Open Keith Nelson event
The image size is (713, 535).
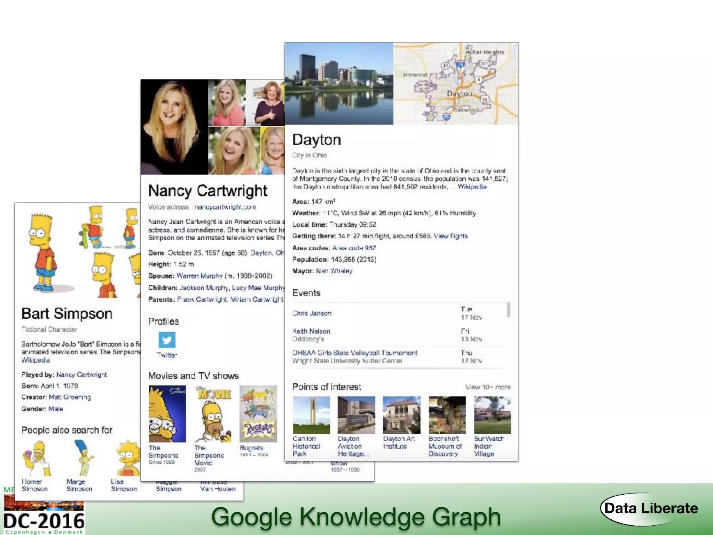[x=311, y=331]
